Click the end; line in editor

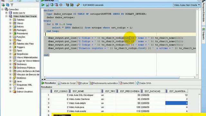pyautogui.click(x=46, y=55)
